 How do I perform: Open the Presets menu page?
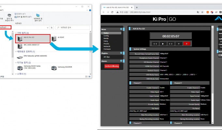click(x=106, y=44)
